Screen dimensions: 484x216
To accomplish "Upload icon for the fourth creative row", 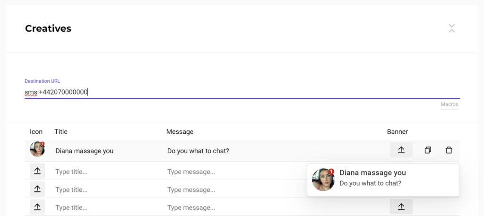I will [37, 207].
